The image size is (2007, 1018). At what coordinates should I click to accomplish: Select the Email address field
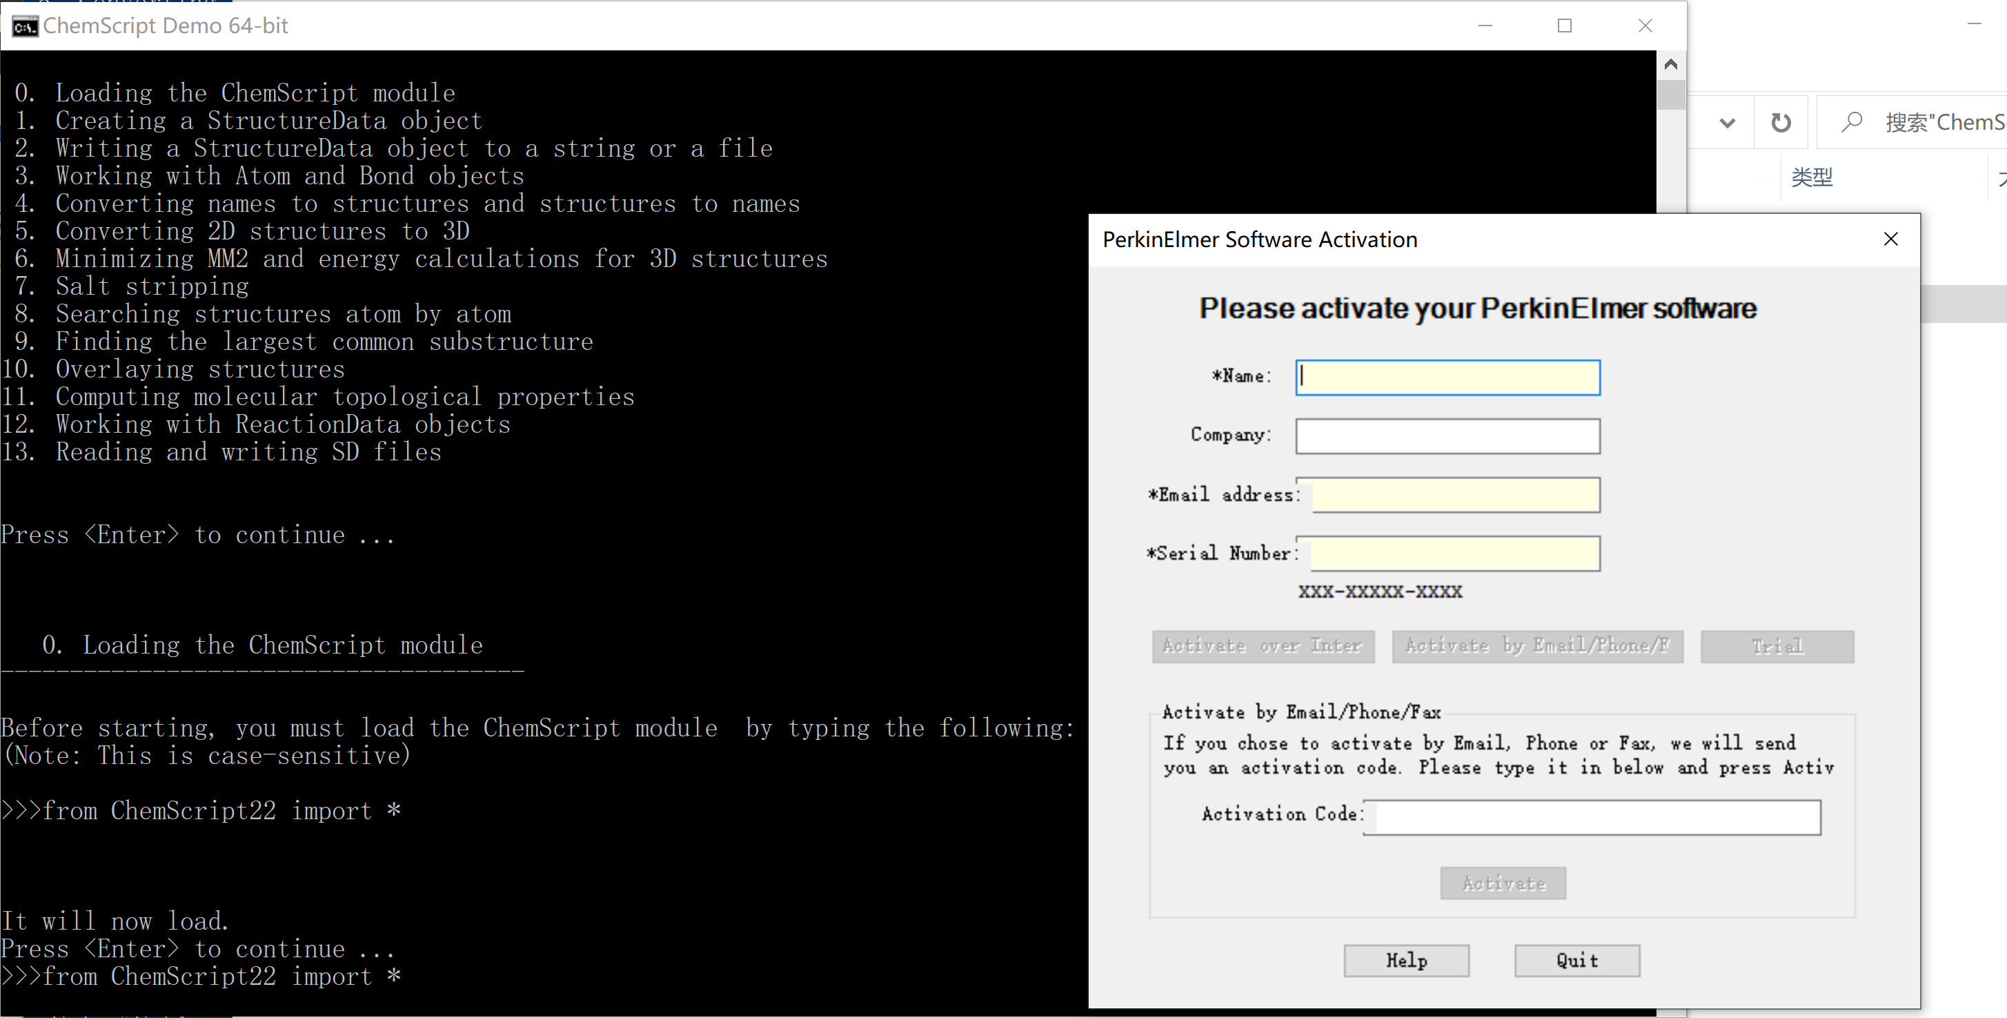click(1454, 495)
